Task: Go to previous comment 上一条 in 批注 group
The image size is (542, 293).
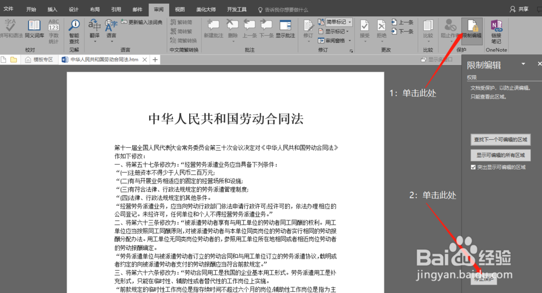Action: point(249,29)
